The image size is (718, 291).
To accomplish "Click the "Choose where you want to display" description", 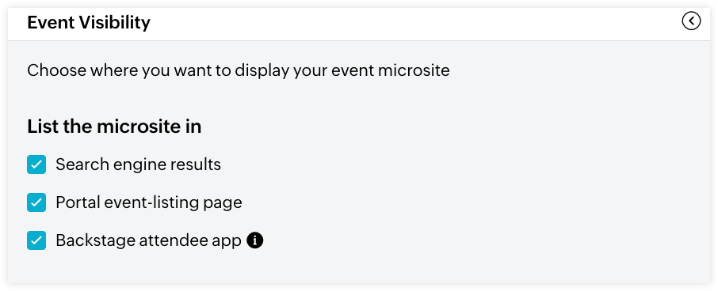I will (x=239, y=71).
